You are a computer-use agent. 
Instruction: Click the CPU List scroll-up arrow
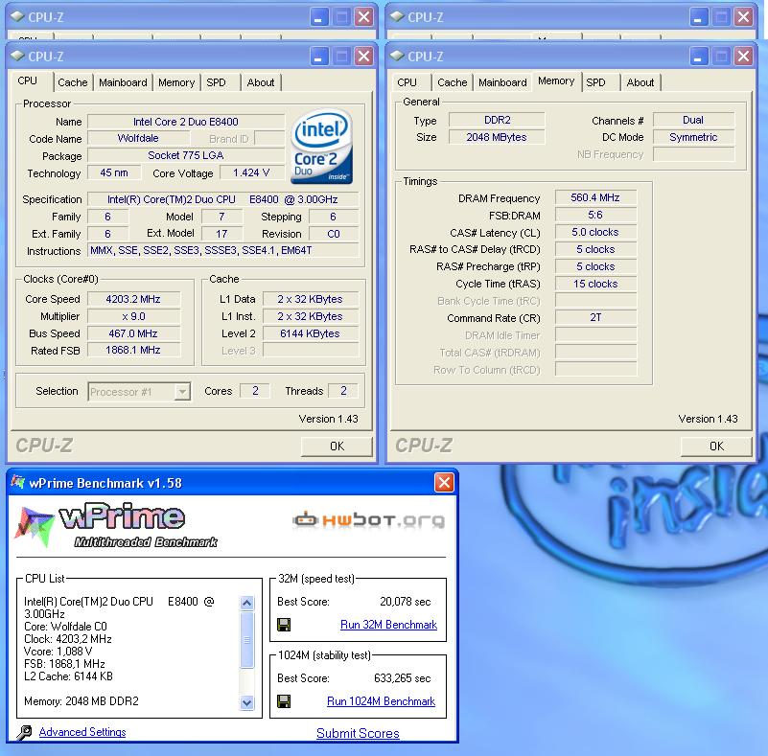246,603
